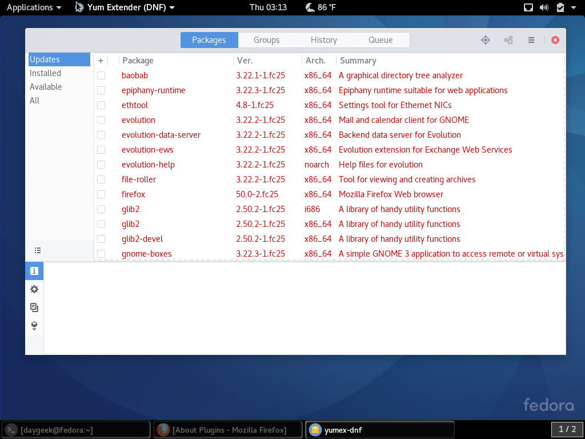Click 'A graphical directory tree analyzer' summary
The image size is (585, 439).
pyautogui.click(x=400, y=75)
